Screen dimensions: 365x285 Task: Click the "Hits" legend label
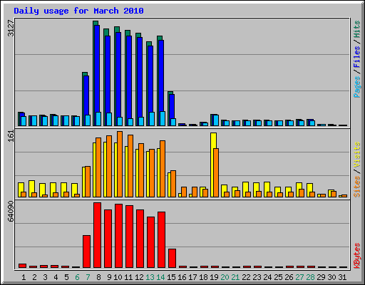[x=357, y=29]
